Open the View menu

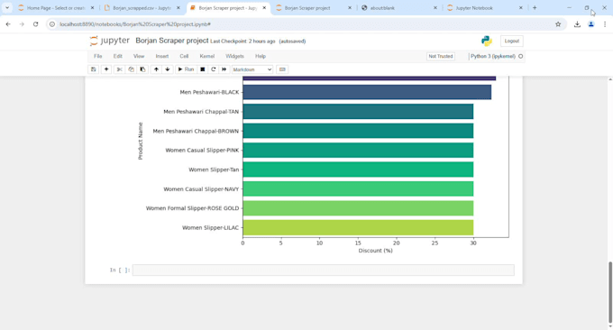tap(139, 56)
